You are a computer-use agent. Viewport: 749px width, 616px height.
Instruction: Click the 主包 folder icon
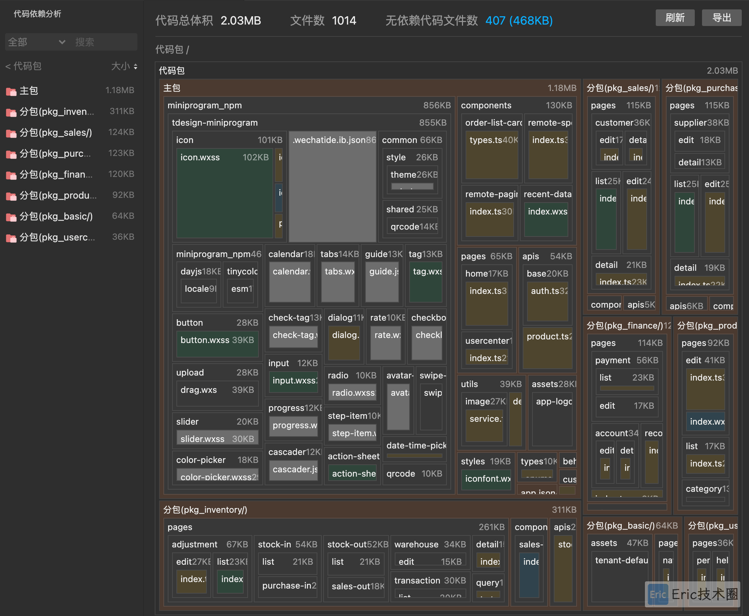coord(11,91)
